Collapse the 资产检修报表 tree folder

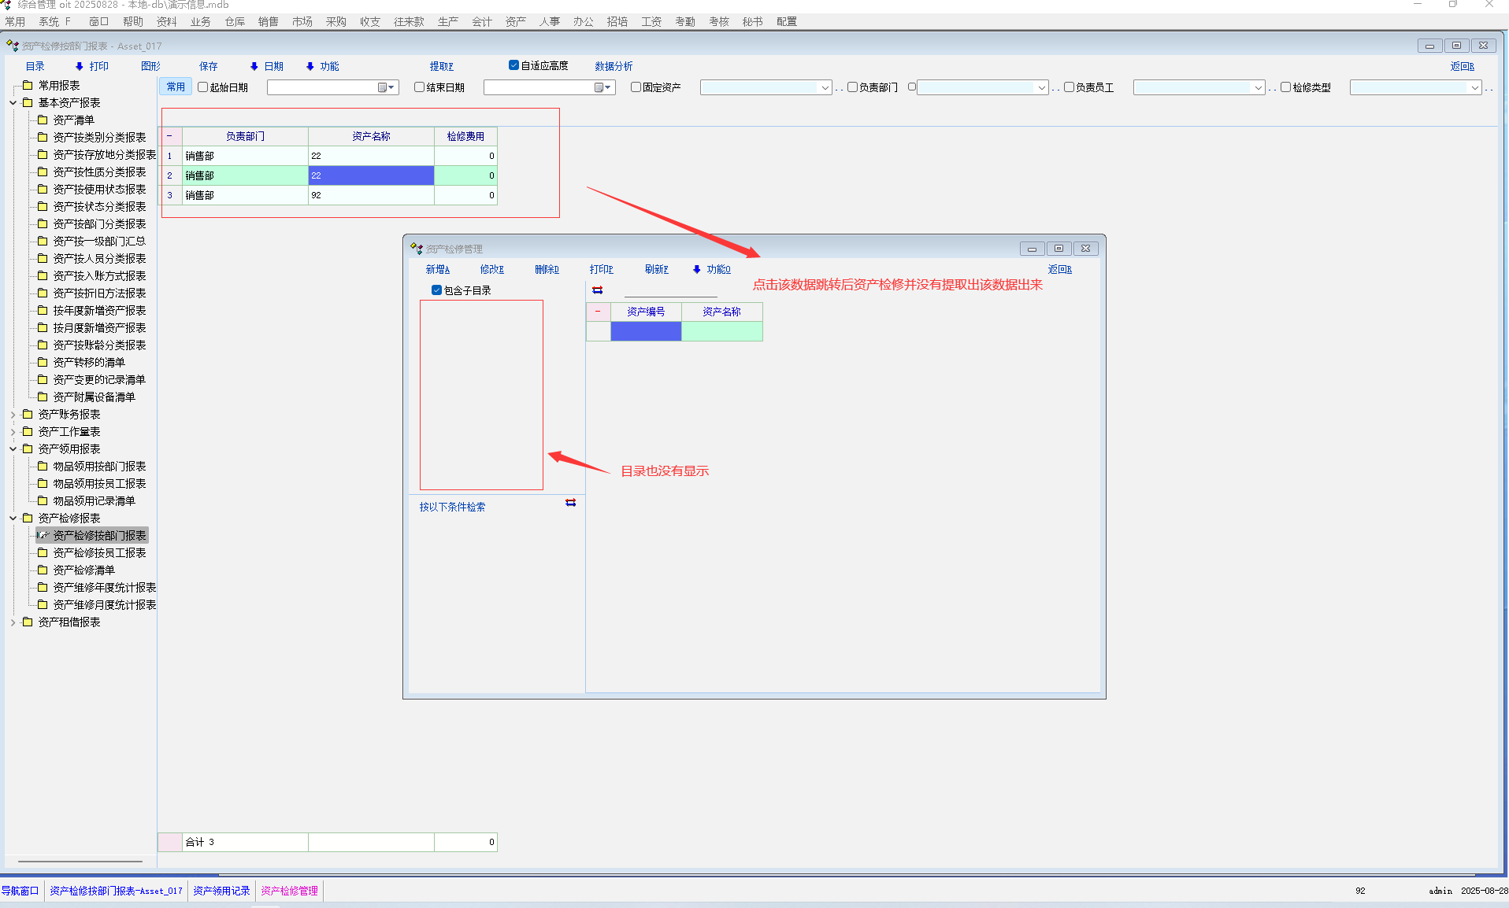pyautogui.click(x=13, y=519)
